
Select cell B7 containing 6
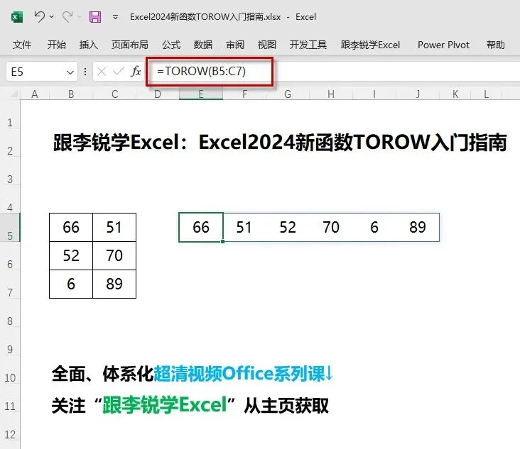click(71, 284)
